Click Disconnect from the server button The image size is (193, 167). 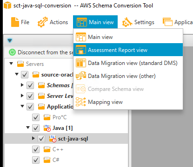[x=41, y=52]
